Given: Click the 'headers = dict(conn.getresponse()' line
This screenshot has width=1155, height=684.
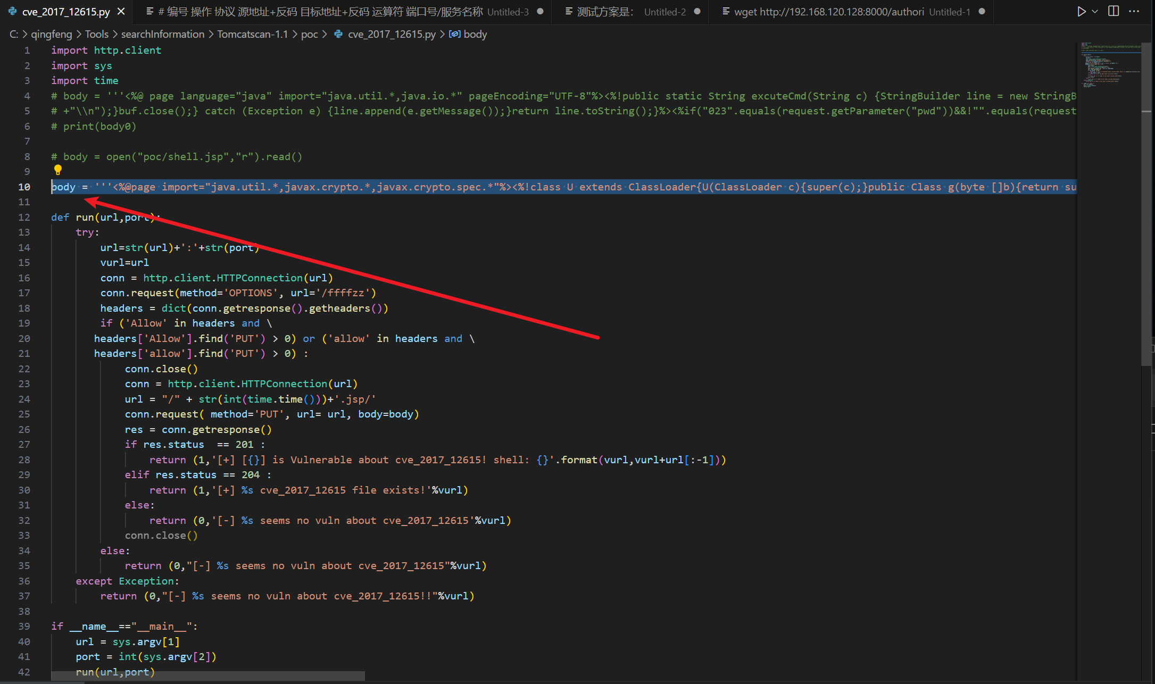Looking at the screenshot, I should [x=244, y=308].
